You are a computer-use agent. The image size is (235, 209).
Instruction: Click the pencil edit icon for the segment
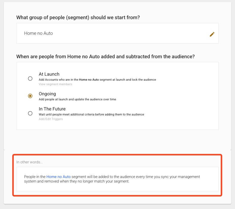[x=212, y=34]
